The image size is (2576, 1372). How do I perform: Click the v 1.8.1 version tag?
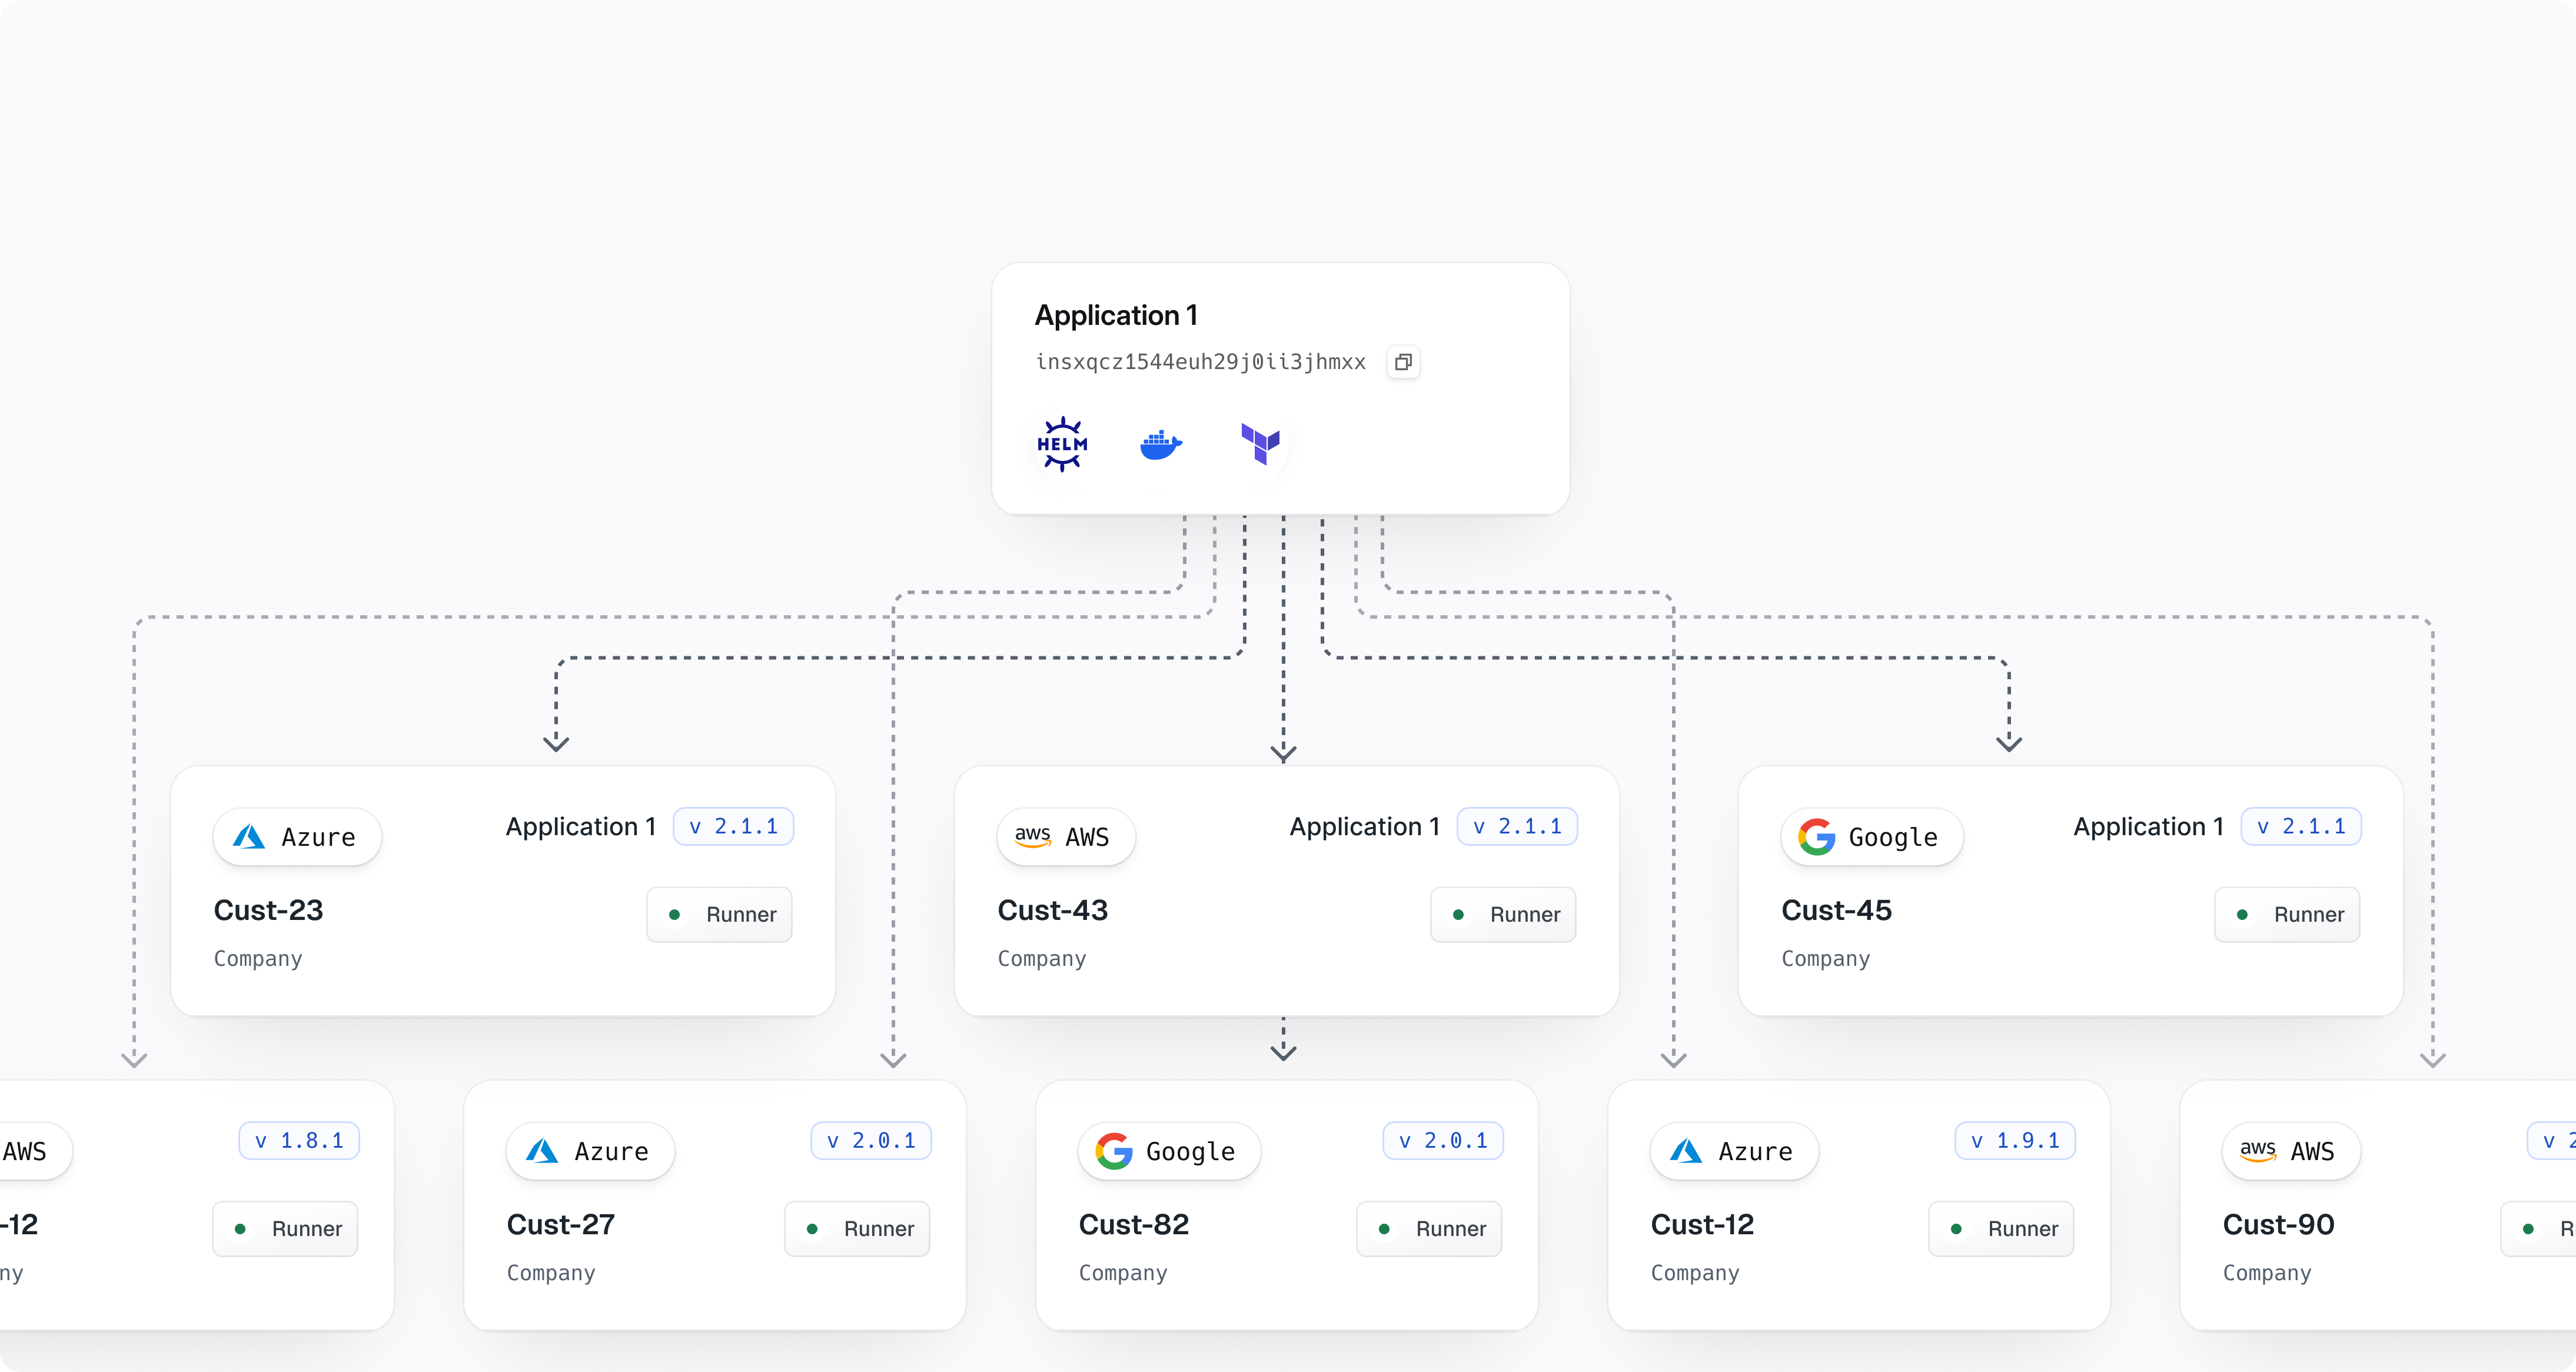(299, 1141)
